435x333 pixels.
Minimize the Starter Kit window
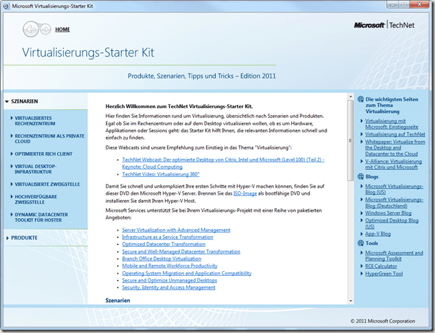tap(392, 4)
